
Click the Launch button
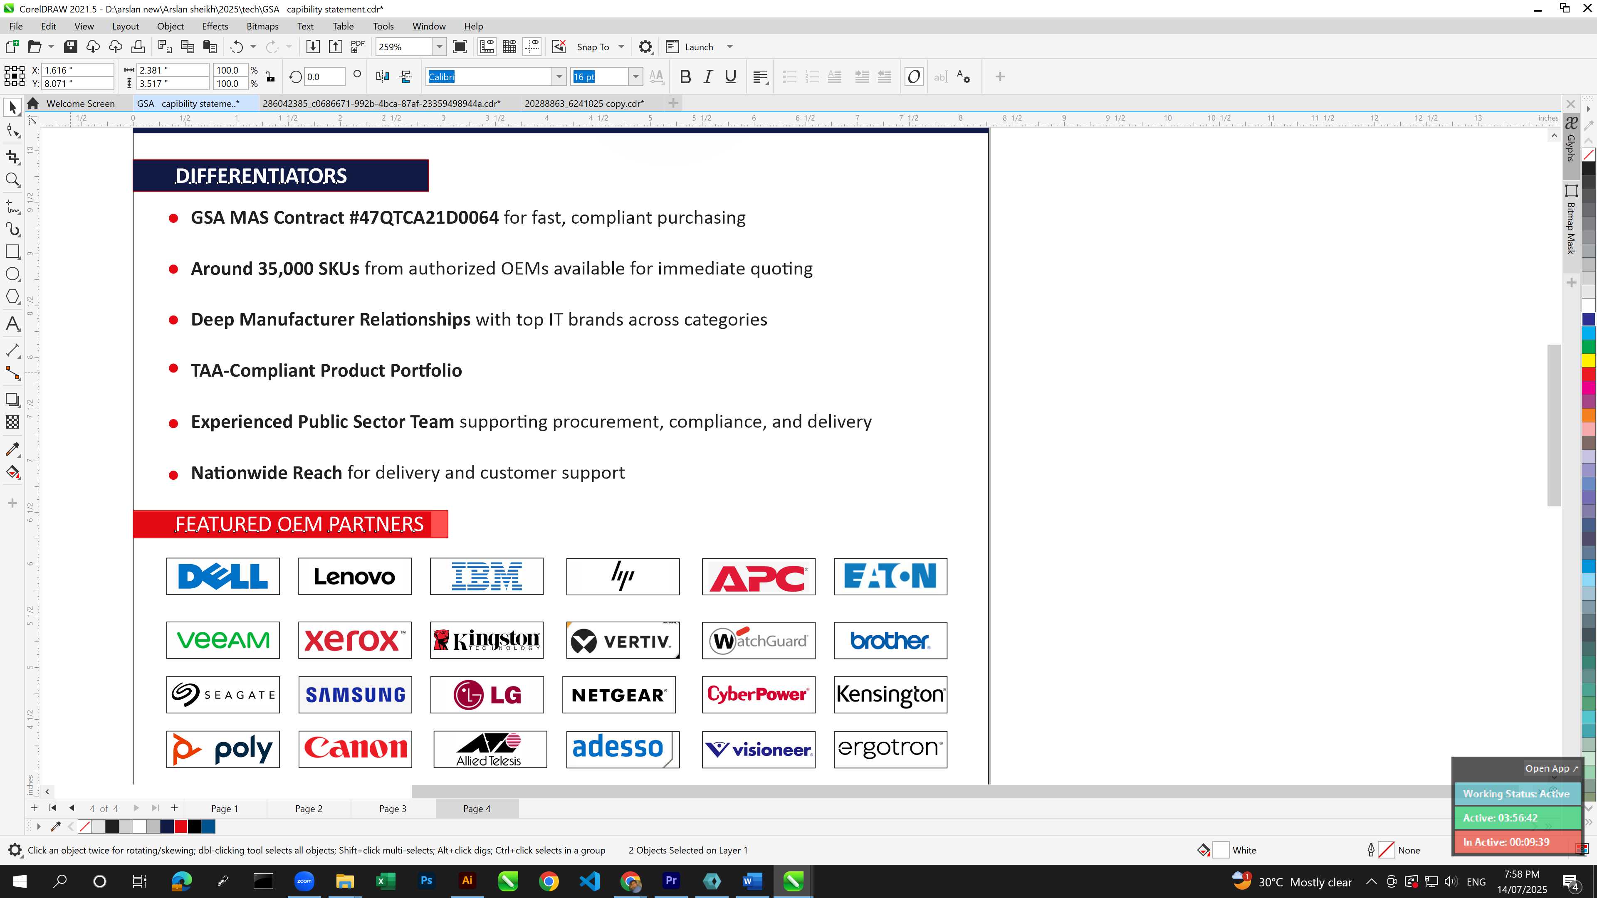click(690, 47)
